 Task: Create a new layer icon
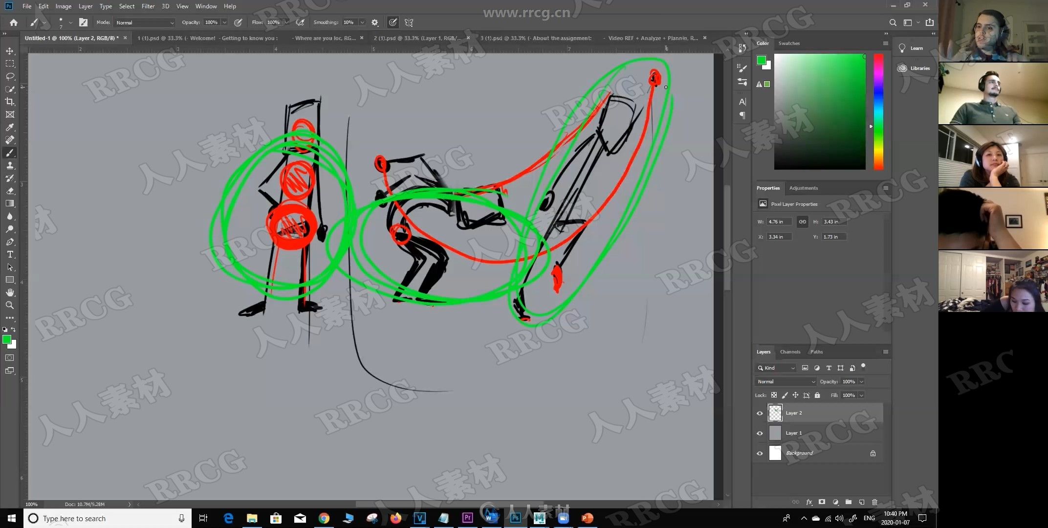point(862,502)
